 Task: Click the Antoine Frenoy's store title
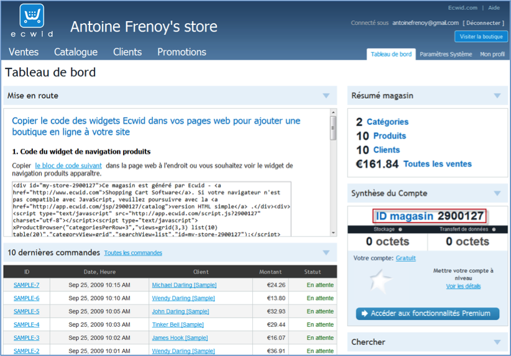pos(144,27)
